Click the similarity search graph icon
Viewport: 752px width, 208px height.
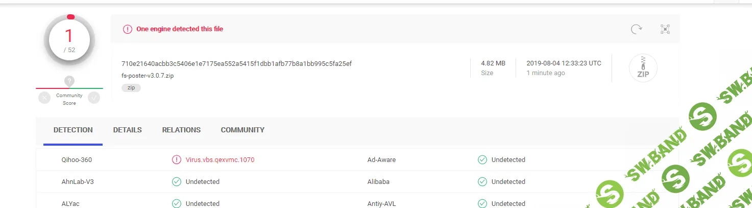click(x=665, y=29)
